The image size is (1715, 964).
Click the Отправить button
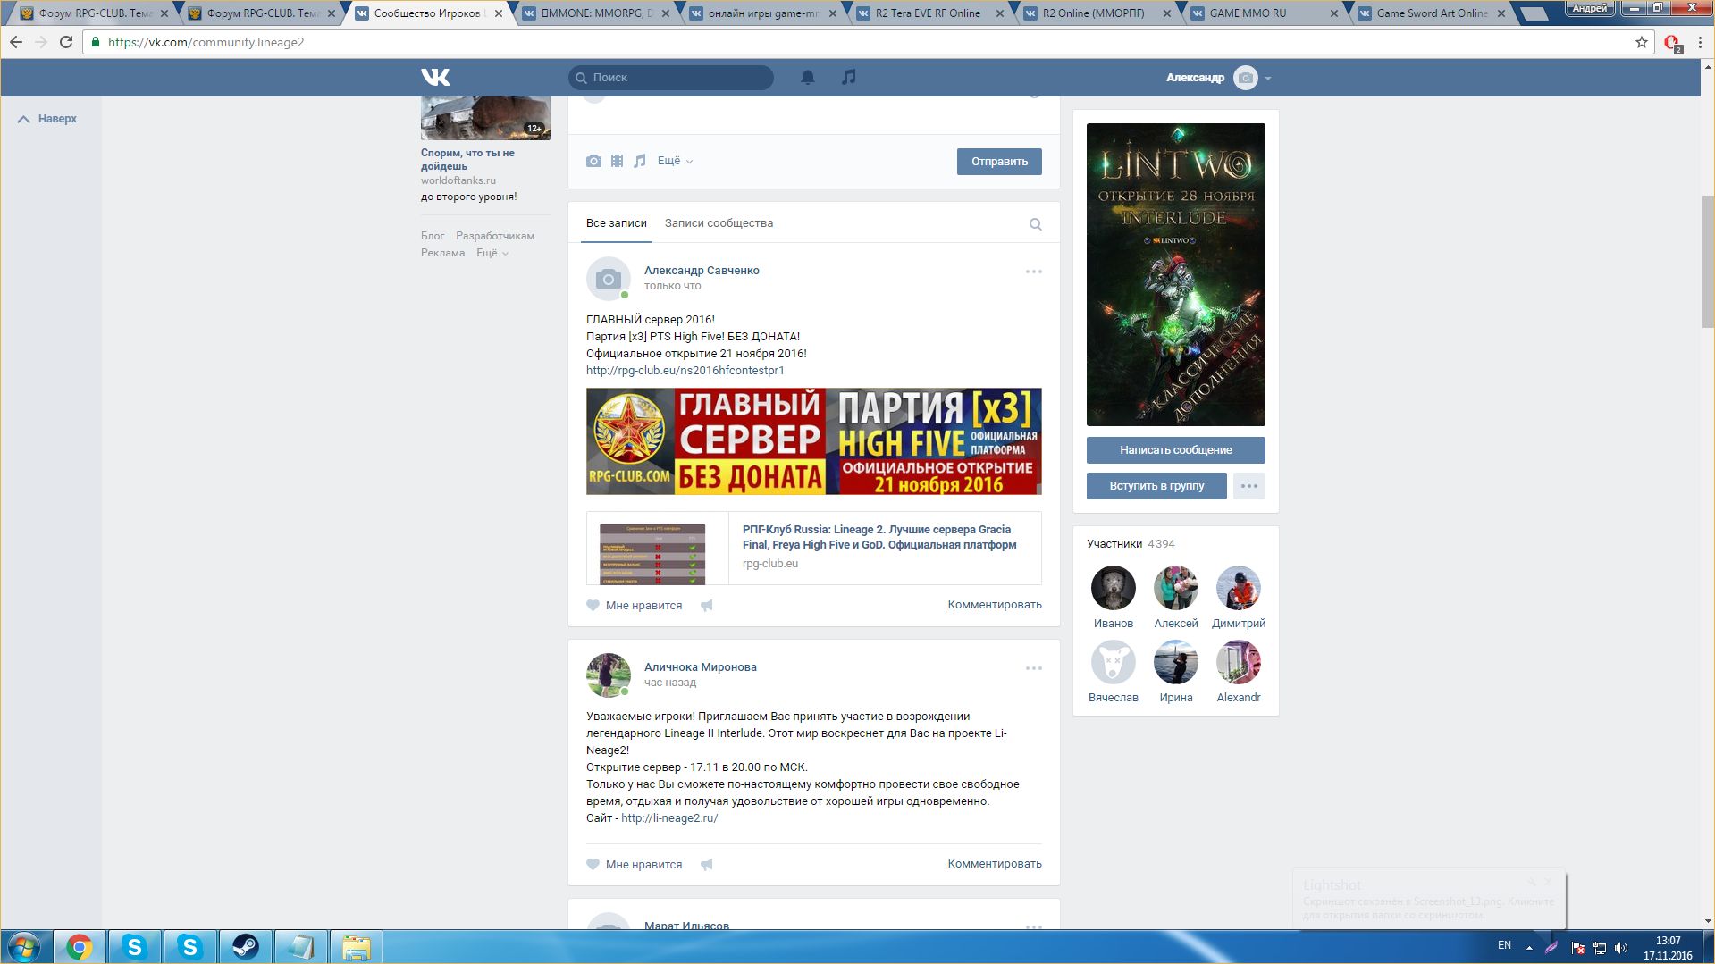pyautogui.click(x=999, y=162)
